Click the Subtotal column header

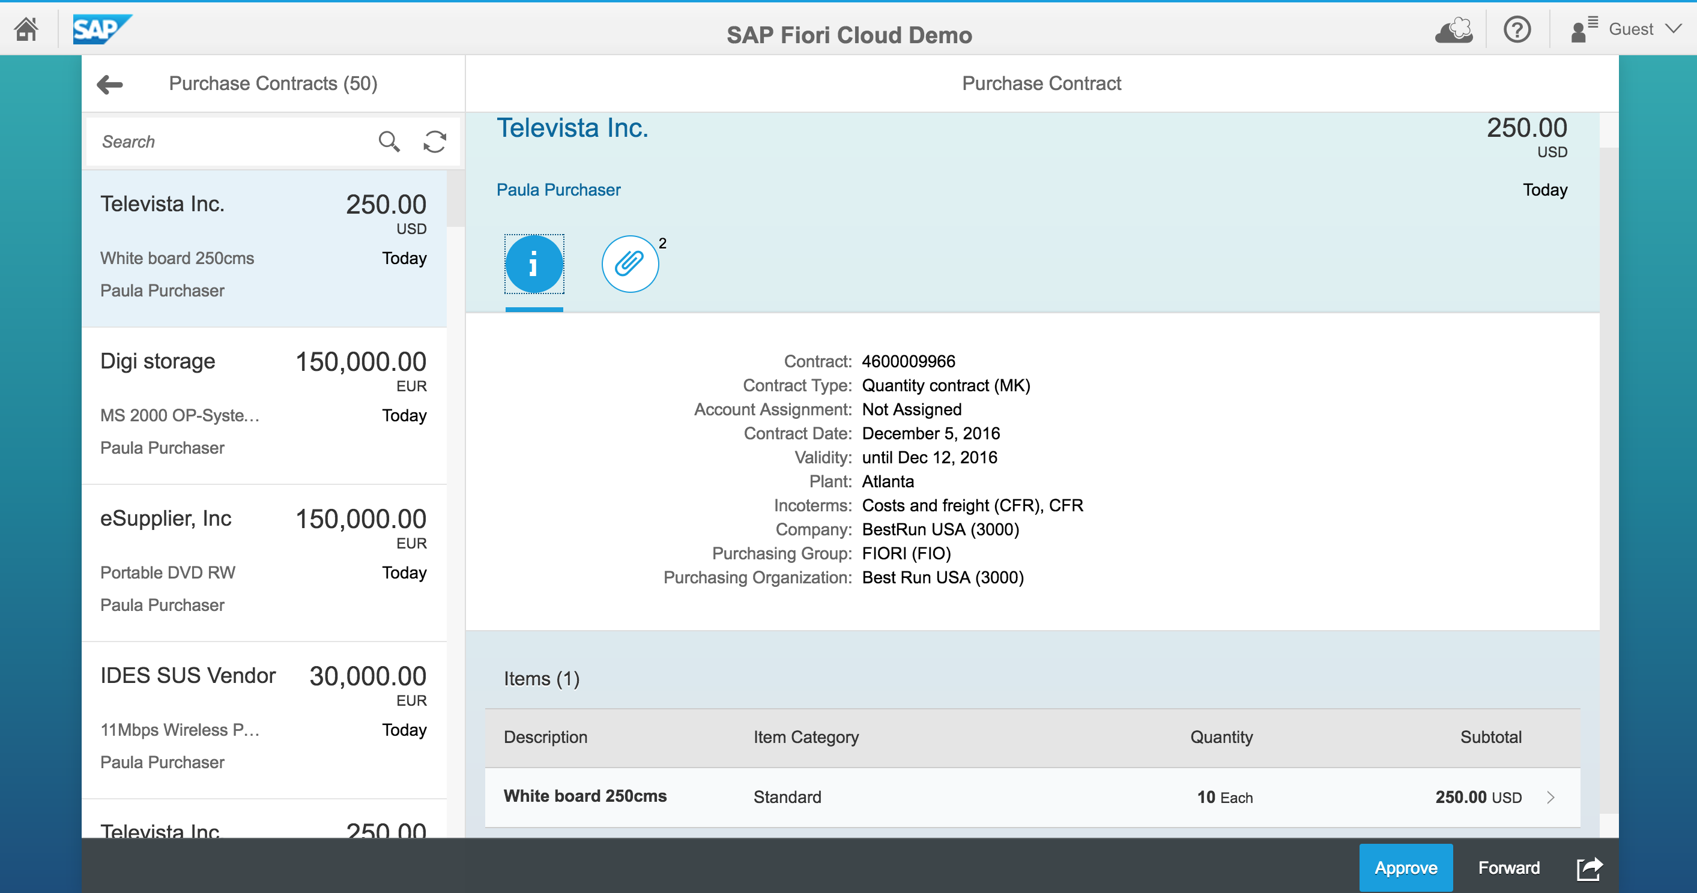(1491, 738)
